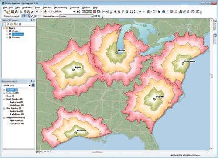The image size is (218, 158).
Task: Select the Pan hand tool
Action: coord(123,12)
